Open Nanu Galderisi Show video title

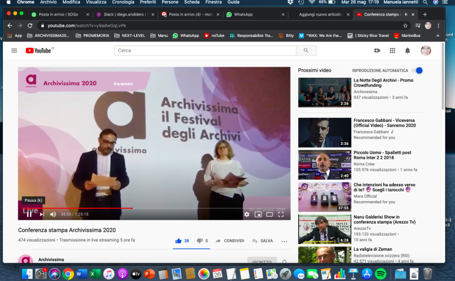[x=384, y=219]
